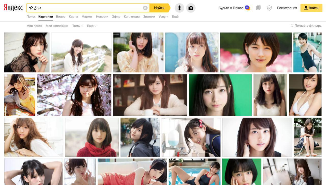Screen dimensions: 326x185
Task: Click the yellow Войти button
Action: pyautogui.click(x=311, y=8)
